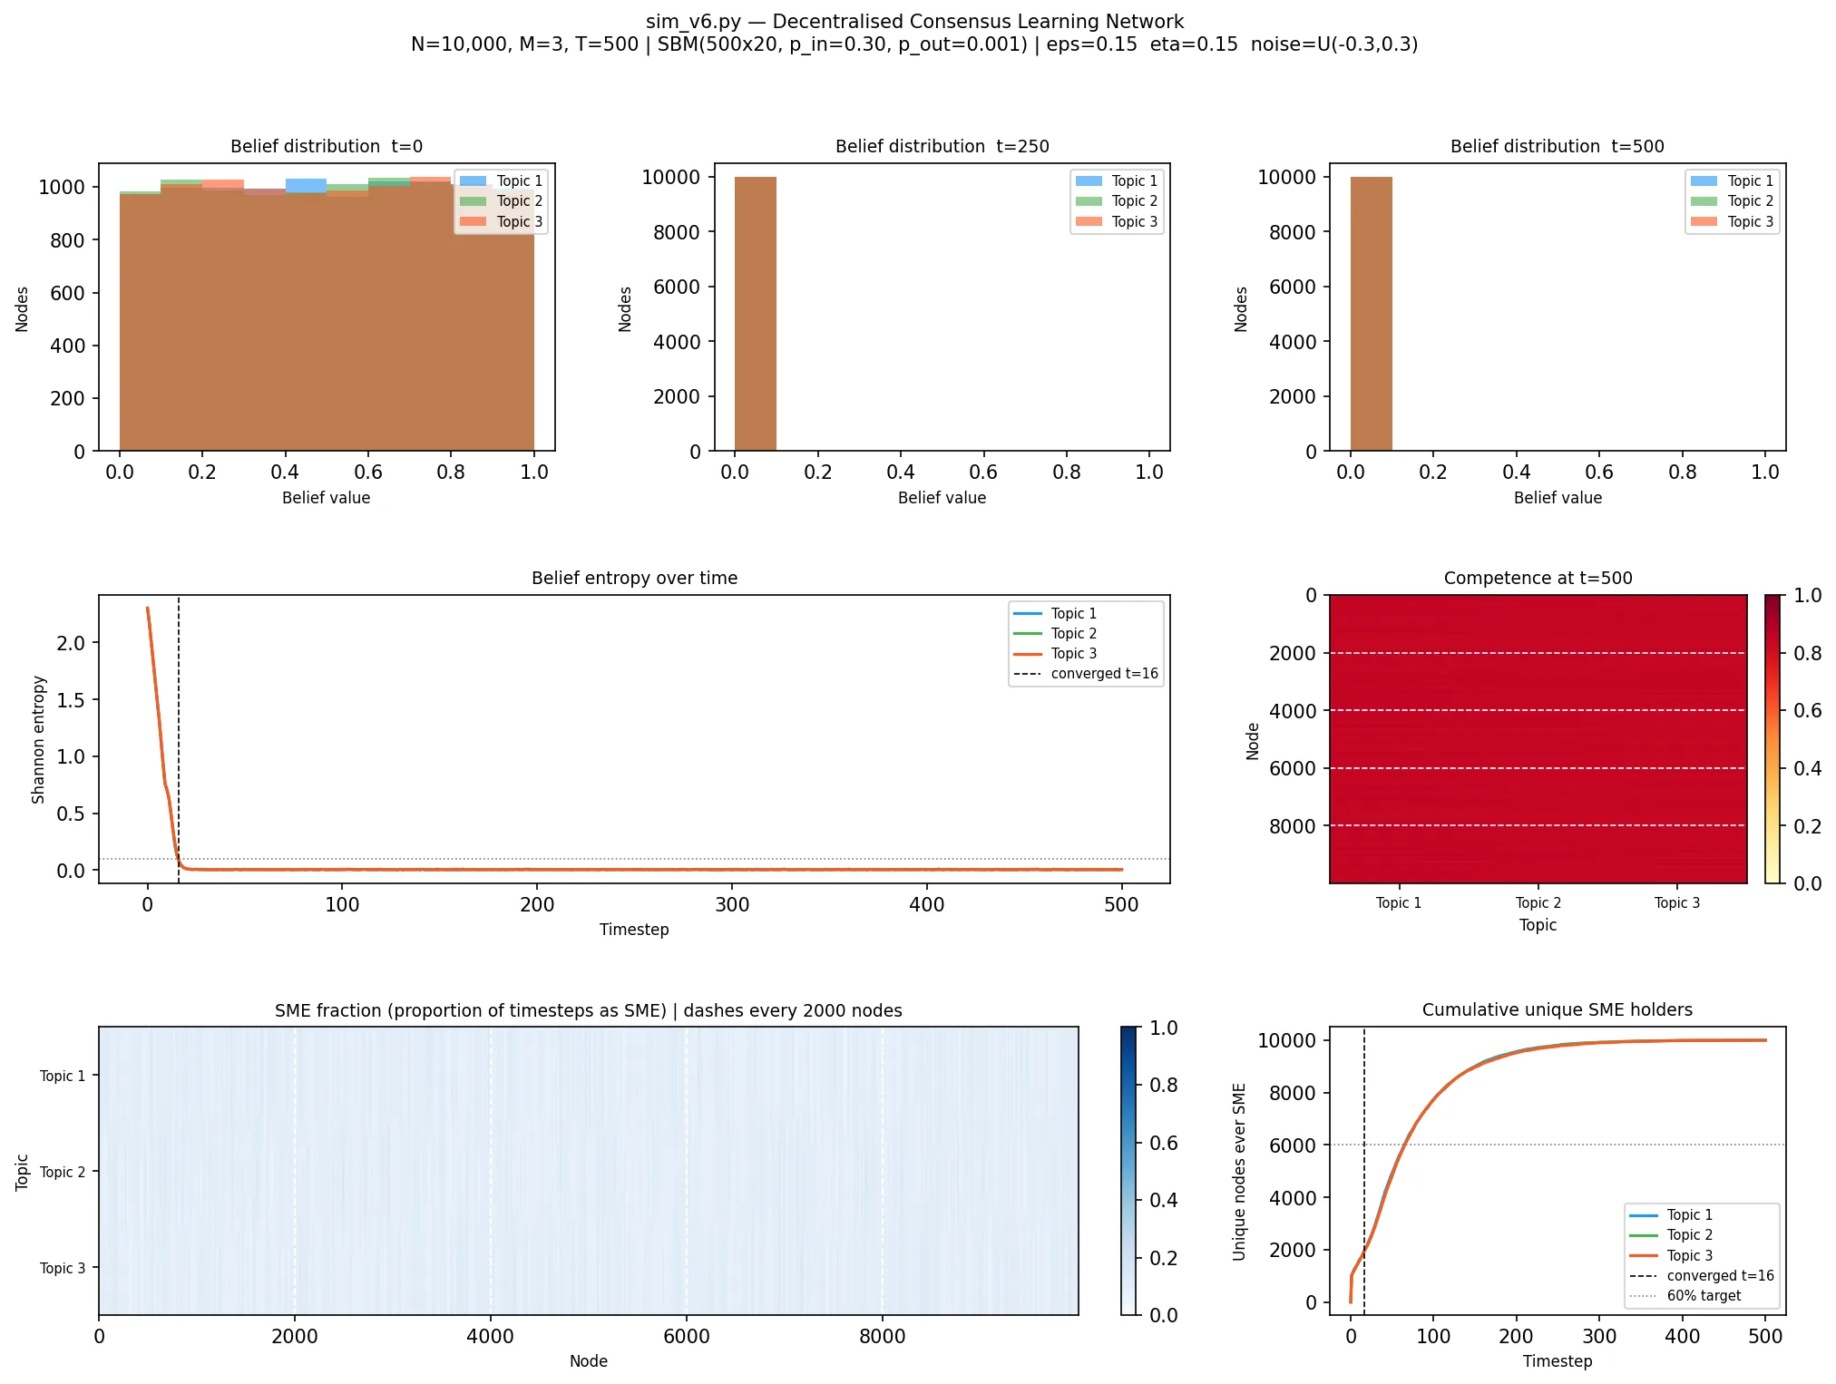The height and width of the screenshot is (1384, 1836).
Task: Click the '60% target' legend entry
Action: [1685, 1296]
